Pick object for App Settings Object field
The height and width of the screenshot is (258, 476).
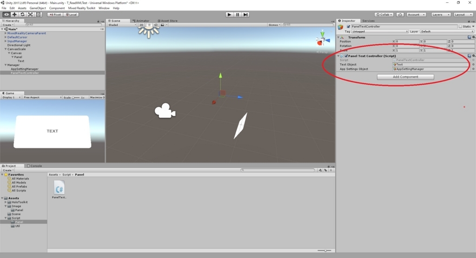coord(473,69)
